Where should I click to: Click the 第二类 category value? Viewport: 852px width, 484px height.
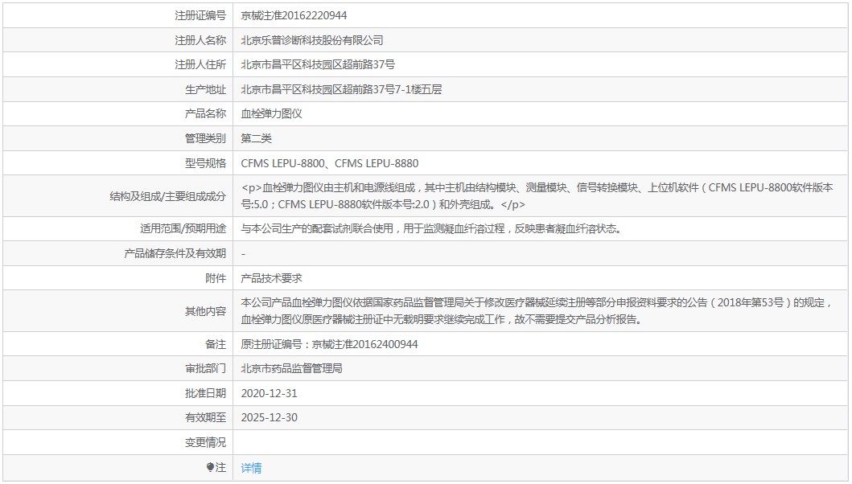pyautogui.click(x=256, y=138)
